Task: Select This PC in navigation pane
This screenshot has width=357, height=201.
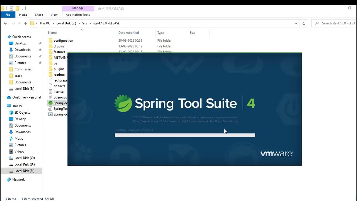Action: pyautogui.click(x=18, y=106)
